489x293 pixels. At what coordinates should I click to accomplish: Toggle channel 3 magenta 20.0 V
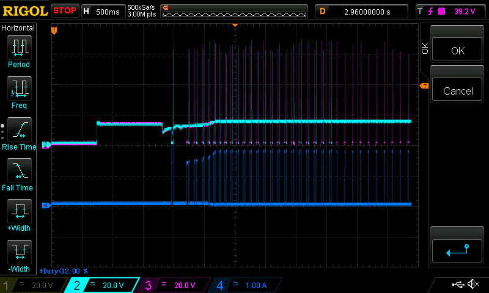coord(174,285)
